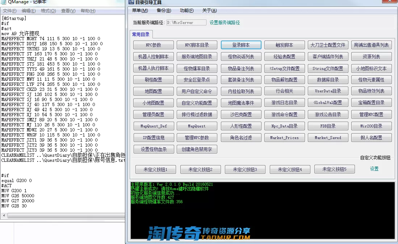
Task: Click 地图魔法事件 button
Action: tap(241, 103)
